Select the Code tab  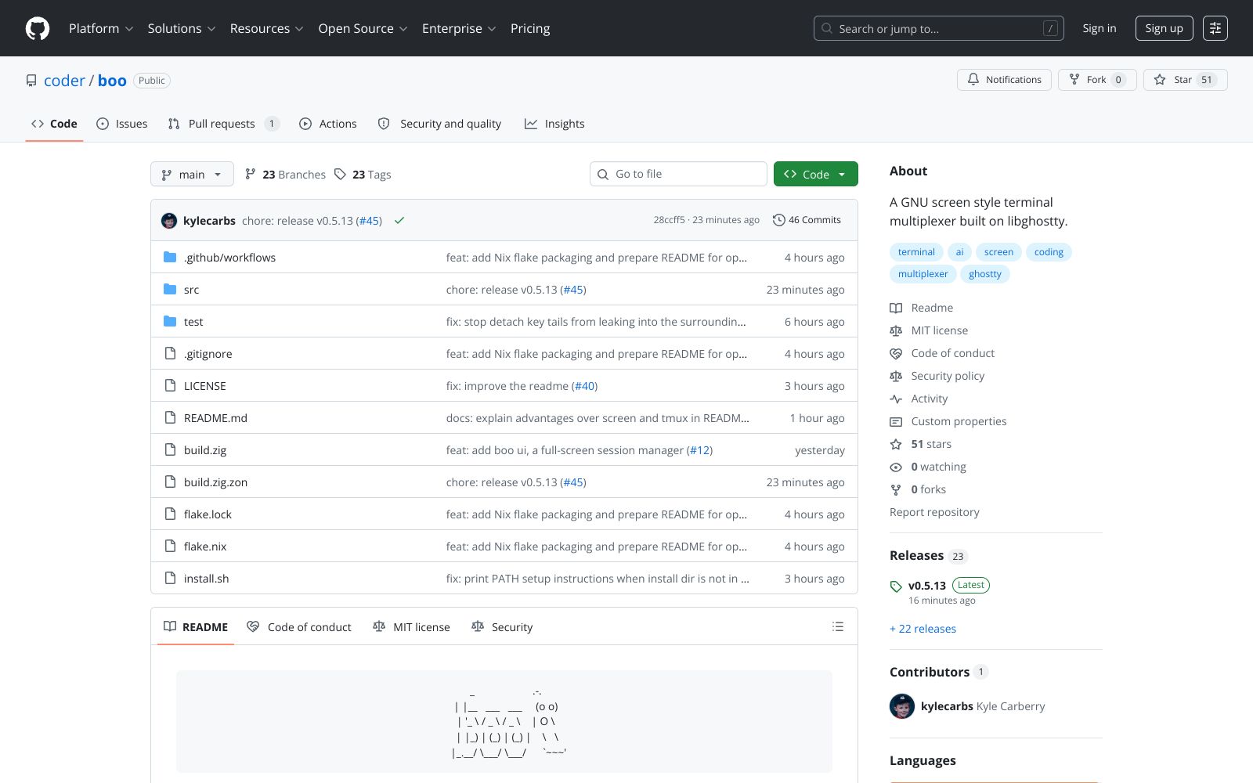(x=54, y=124)
